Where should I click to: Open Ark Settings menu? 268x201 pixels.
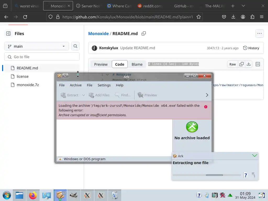(x=104, y=85)
